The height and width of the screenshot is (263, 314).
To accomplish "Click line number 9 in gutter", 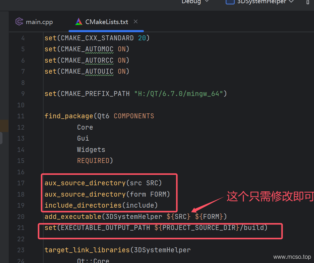I will [x=23, y=94].
